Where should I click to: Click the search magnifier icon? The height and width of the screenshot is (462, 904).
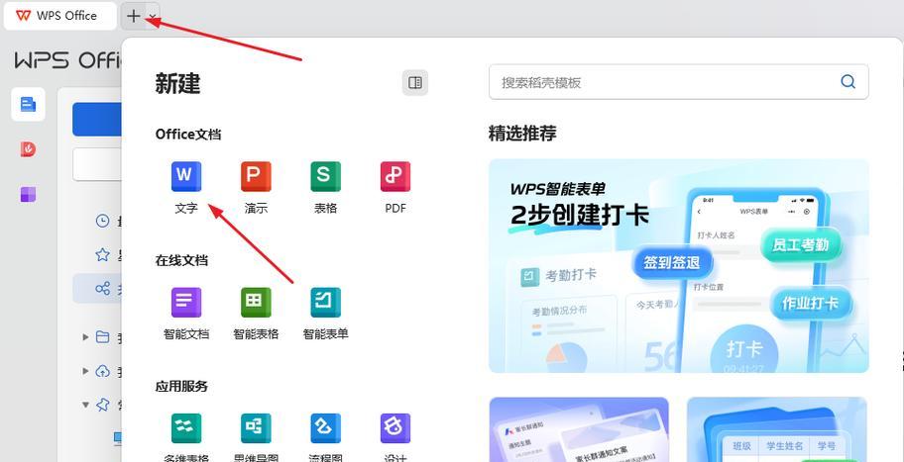[848, 82]
